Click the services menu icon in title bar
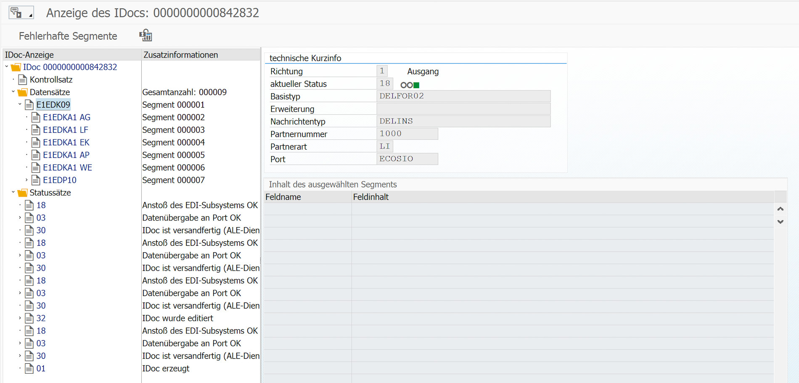 point(21,13)
